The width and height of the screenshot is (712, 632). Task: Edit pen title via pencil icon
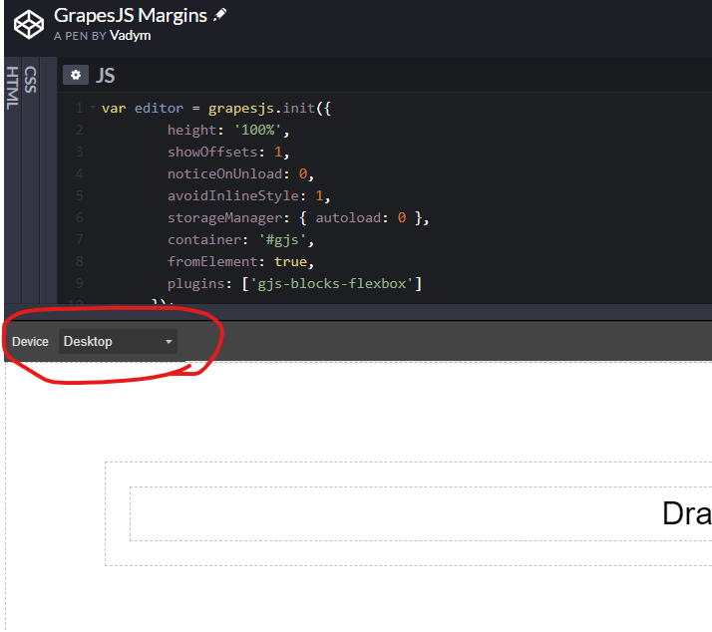pos(219,15)
